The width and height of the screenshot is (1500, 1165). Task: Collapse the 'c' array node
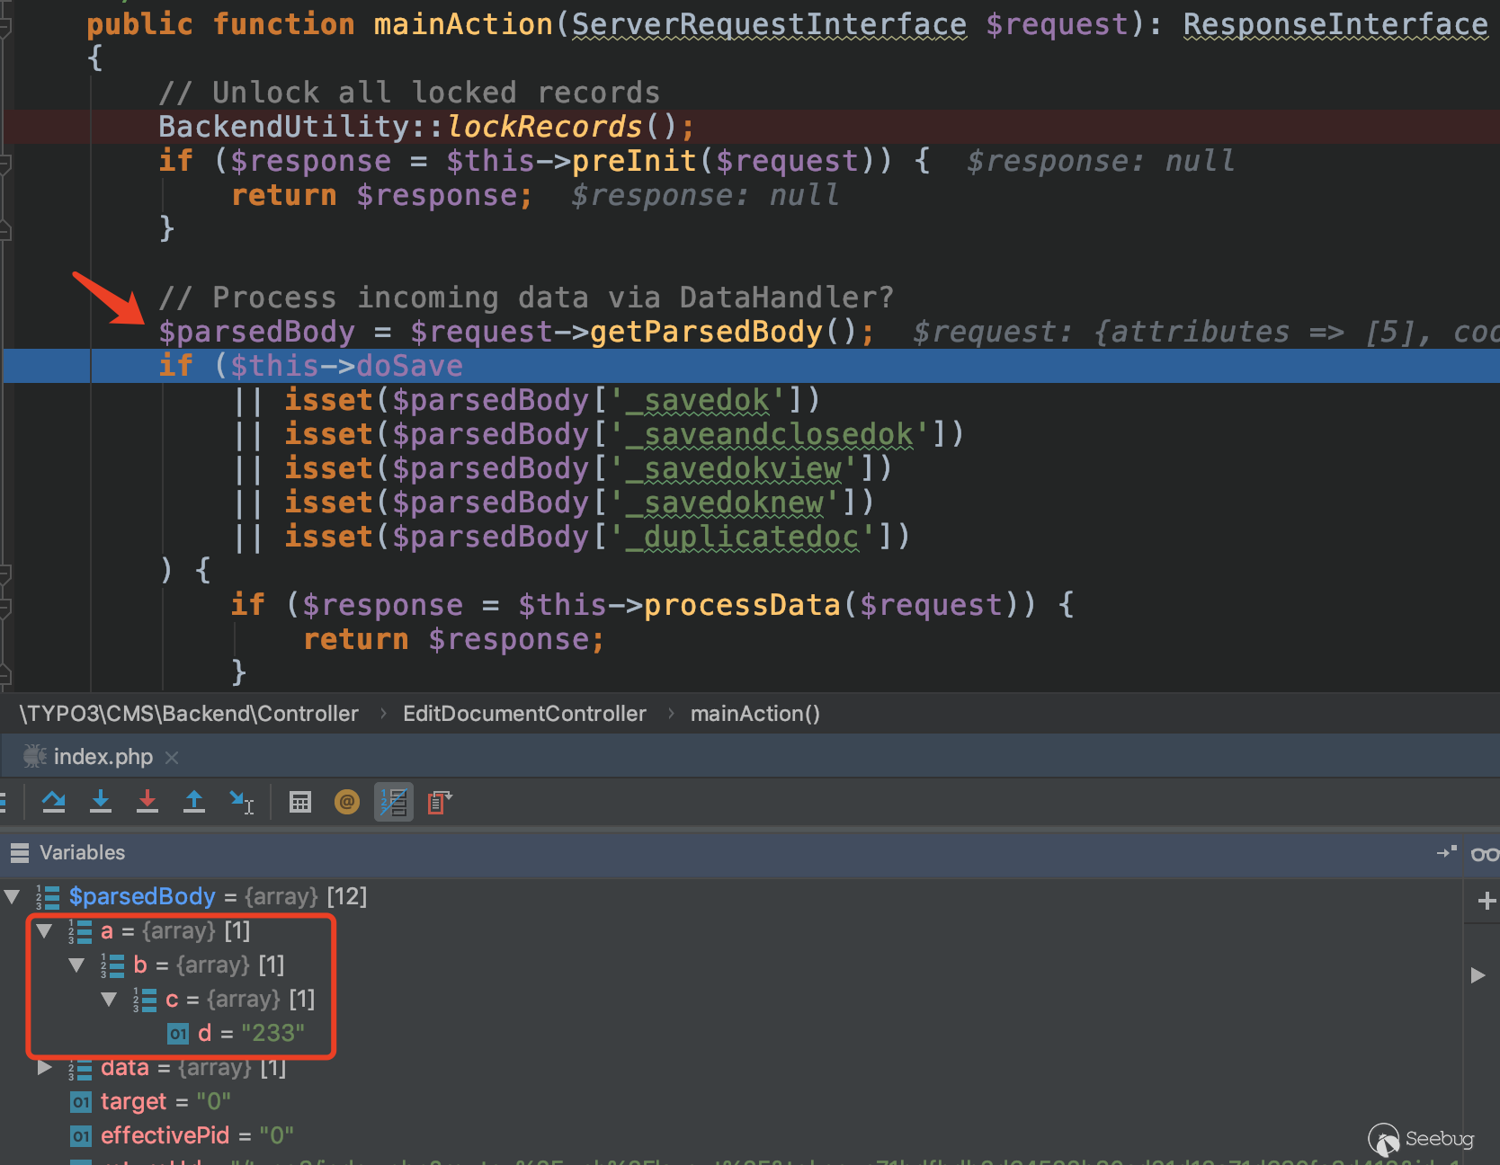[x=109, y=999]
